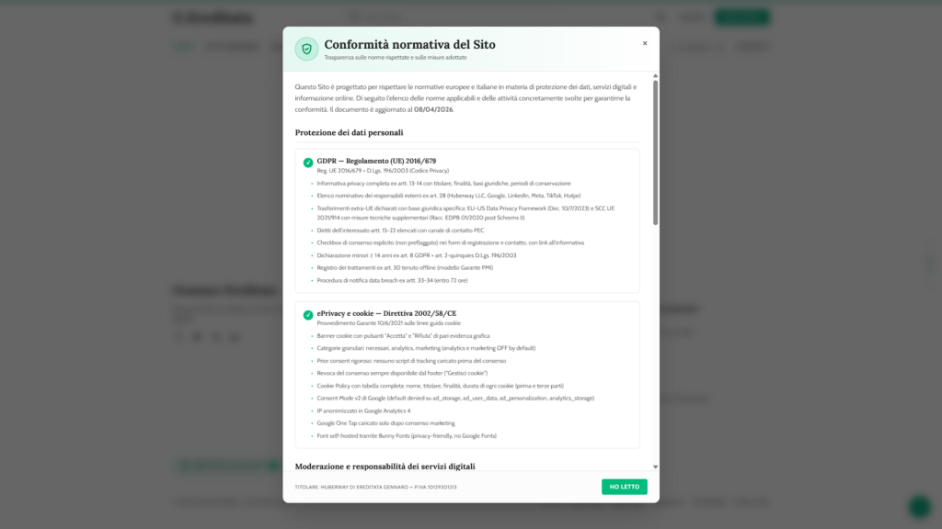
Task: Click the last dimmed social icon in footer
Action: [x=235, y=337]
